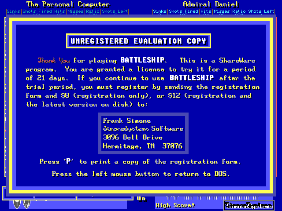Screen dimensions: 282x211
Task: Click Shots Fired column under Admiral Daniel
Action: pyautogui.click(x=183, y=12)
